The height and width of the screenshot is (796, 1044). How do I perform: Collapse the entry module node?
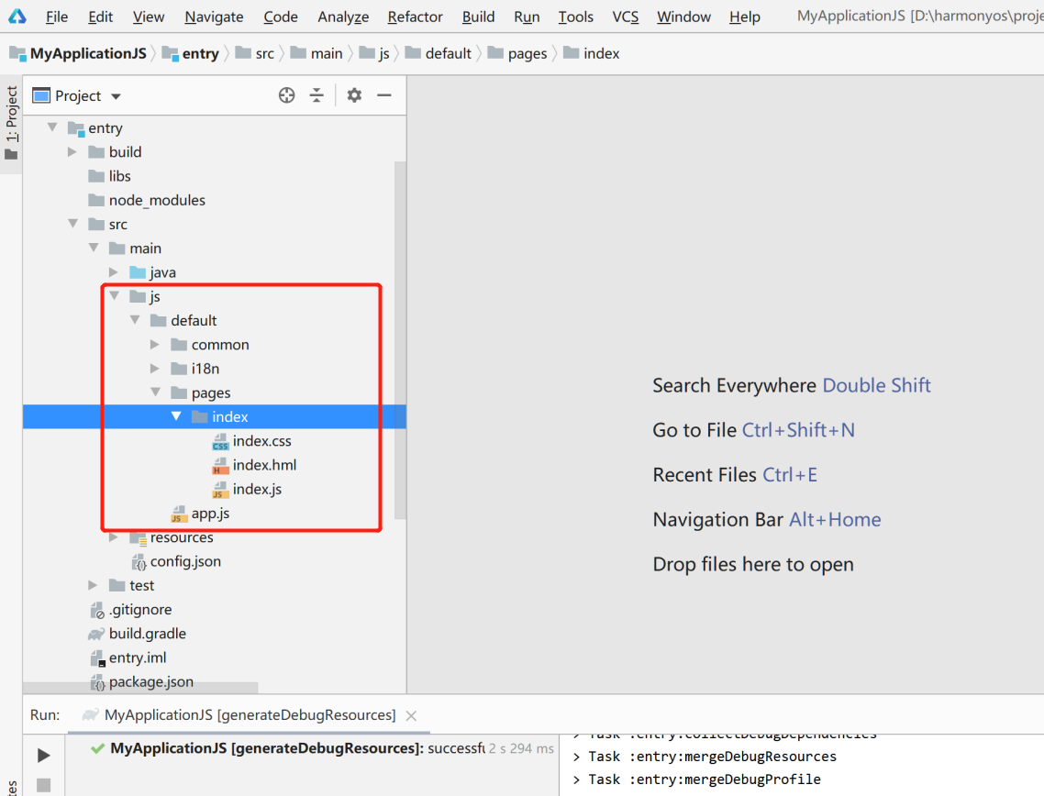point(52,127)
